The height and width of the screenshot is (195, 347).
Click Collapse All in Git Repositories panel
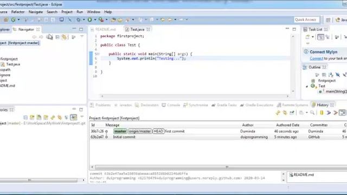point(25,118)
